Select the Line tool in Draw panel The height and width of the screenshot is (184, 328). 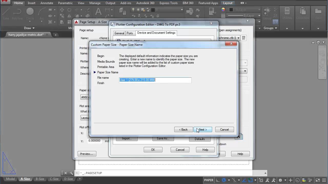tap(6, 13)
